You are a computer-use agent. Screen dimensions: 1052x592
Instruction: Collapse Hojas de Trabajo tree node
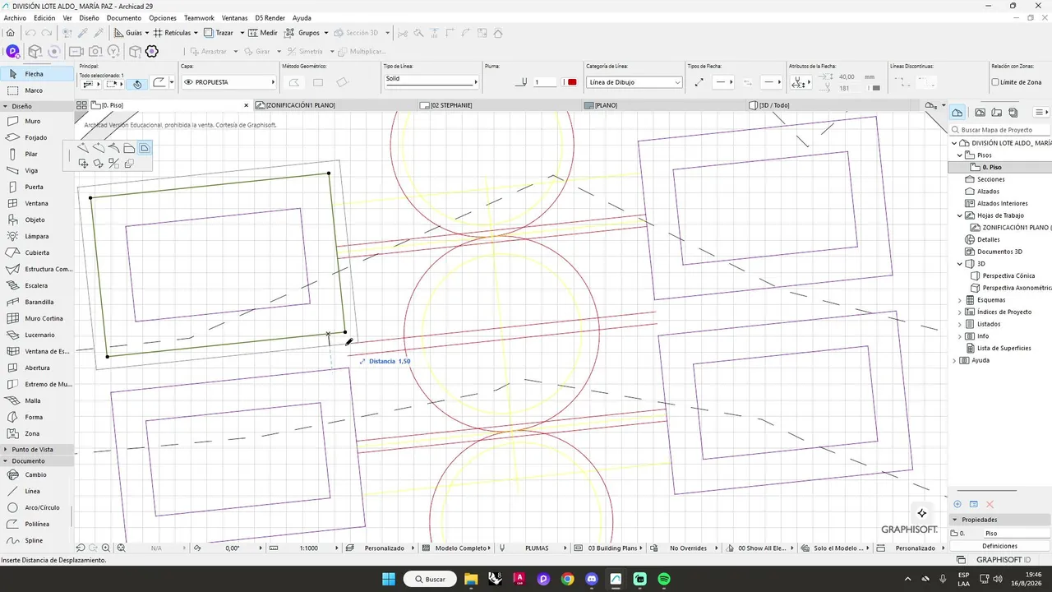[x=959, y=215]
